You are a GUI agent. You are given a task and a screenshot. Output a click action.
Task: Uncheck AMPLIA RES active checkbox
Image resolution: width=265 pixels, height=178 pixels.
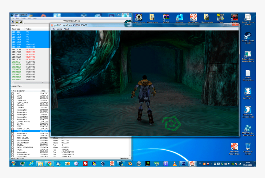point(13,136)
